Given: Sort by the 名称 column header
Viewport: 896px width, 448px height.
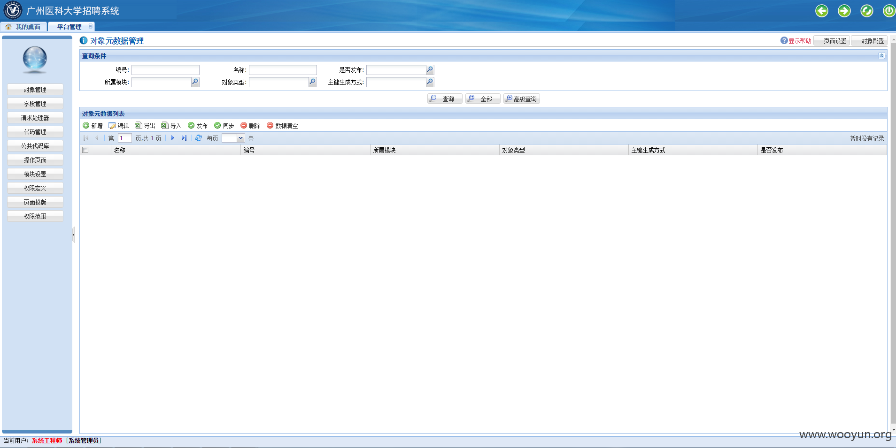Looking at the screenshot, I should tap(176, 150).
